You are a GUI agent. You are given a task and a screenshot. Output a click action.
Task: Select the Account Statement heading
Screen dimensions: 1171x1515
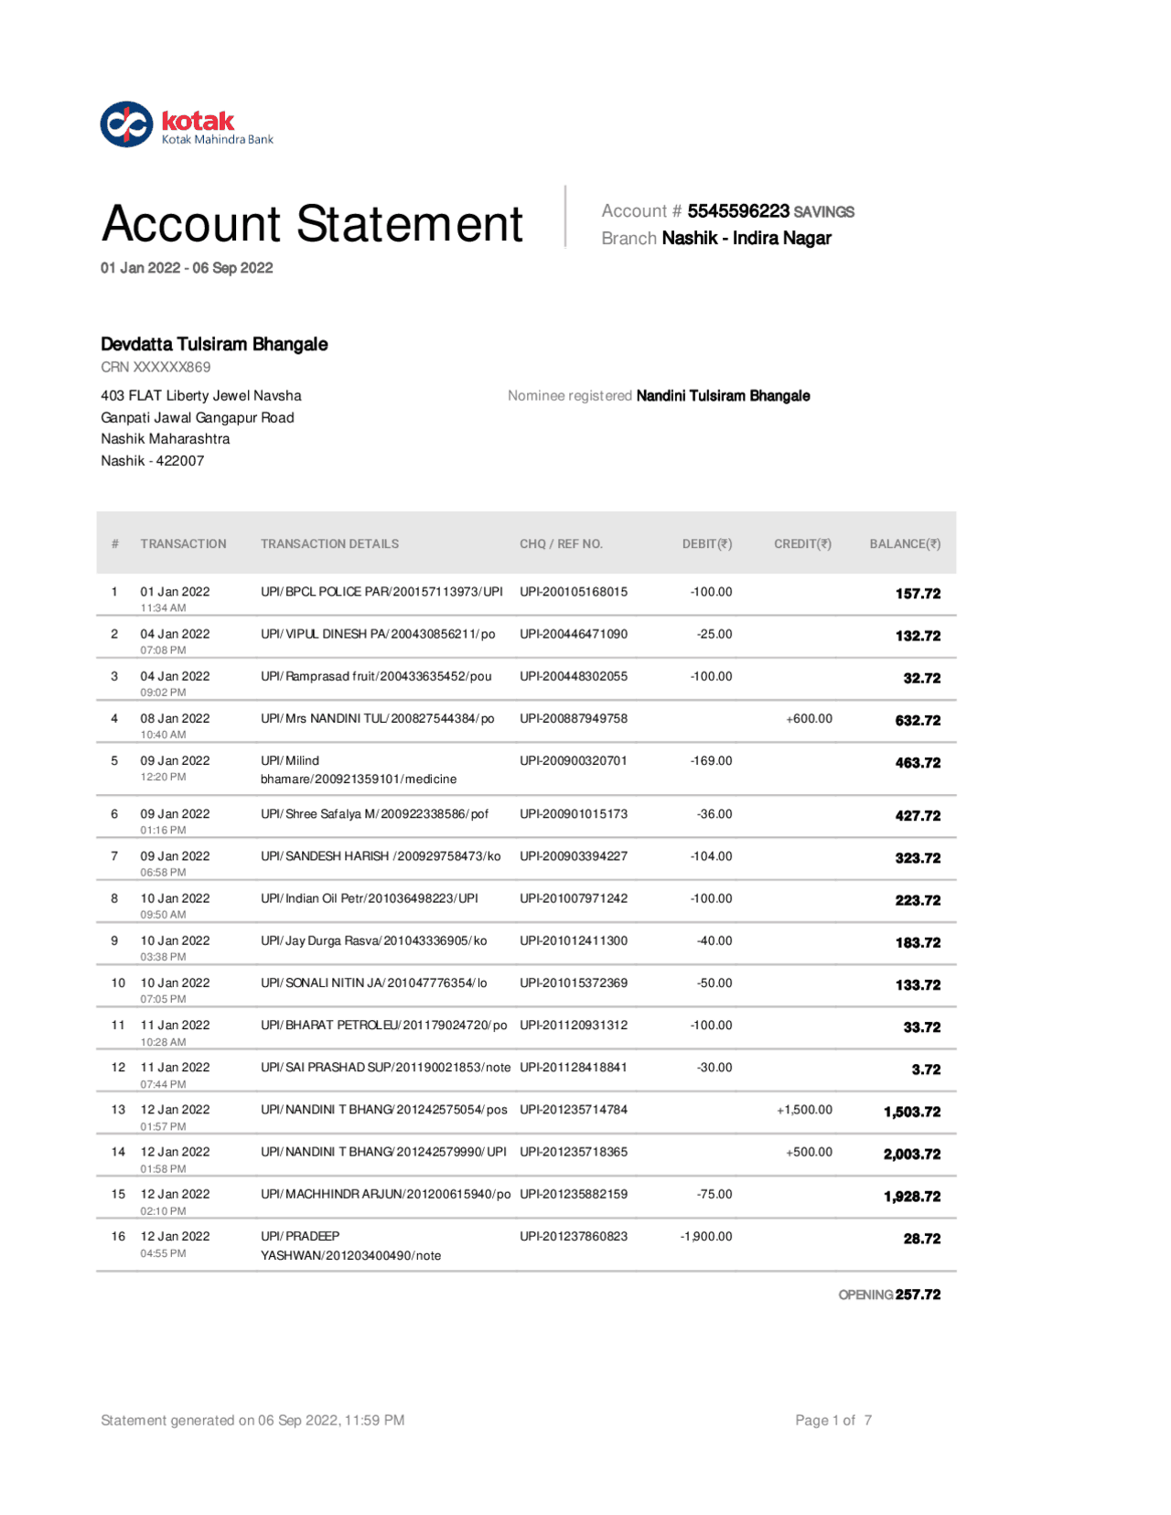312,223
